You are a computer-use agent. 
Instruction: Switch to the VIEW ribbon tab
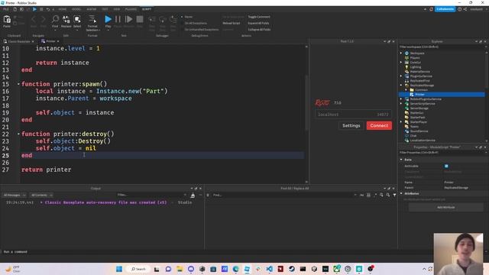pyautogui.click(x=117, y=9)
